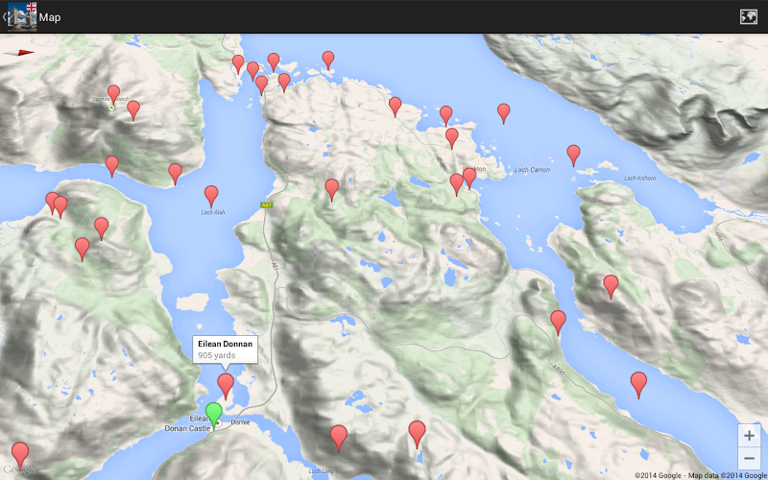768x480 pixels.
Task: Select the green pin at Eilean Donan Castle
Action: point(213,416)
